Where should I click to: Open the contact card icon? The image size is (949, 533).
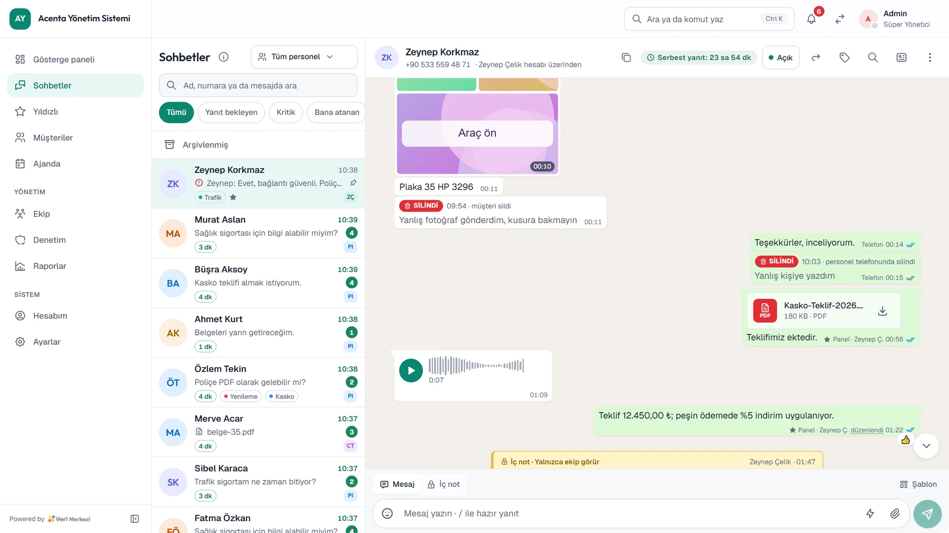902,57
